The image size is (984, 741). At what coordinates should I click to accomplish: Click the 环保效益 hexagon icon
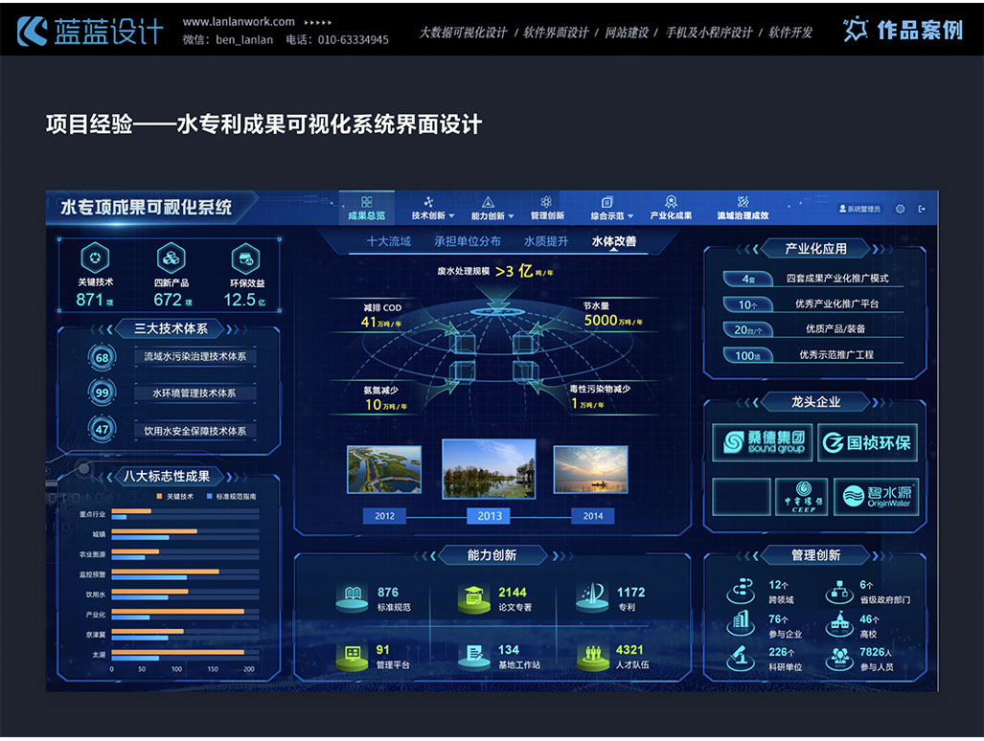(x=245, y=258)
